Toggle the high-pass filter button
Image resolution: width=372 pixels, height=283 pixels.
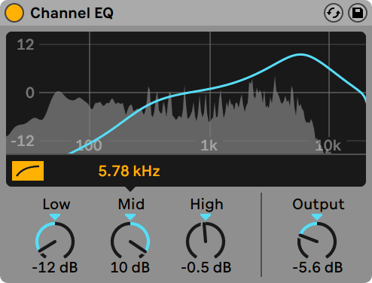click(x=28, y=171)
